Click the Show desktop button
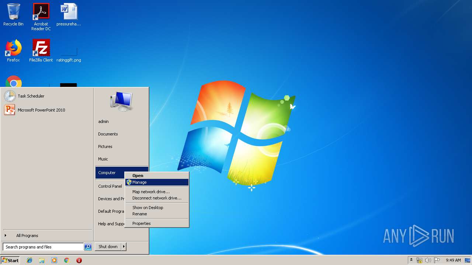The width and height of the screenshot is (472, 265). pos(468,260)
